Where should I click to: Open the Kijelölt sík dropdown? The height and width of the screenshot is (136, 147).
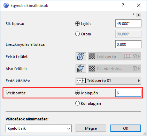click(39, 128)
